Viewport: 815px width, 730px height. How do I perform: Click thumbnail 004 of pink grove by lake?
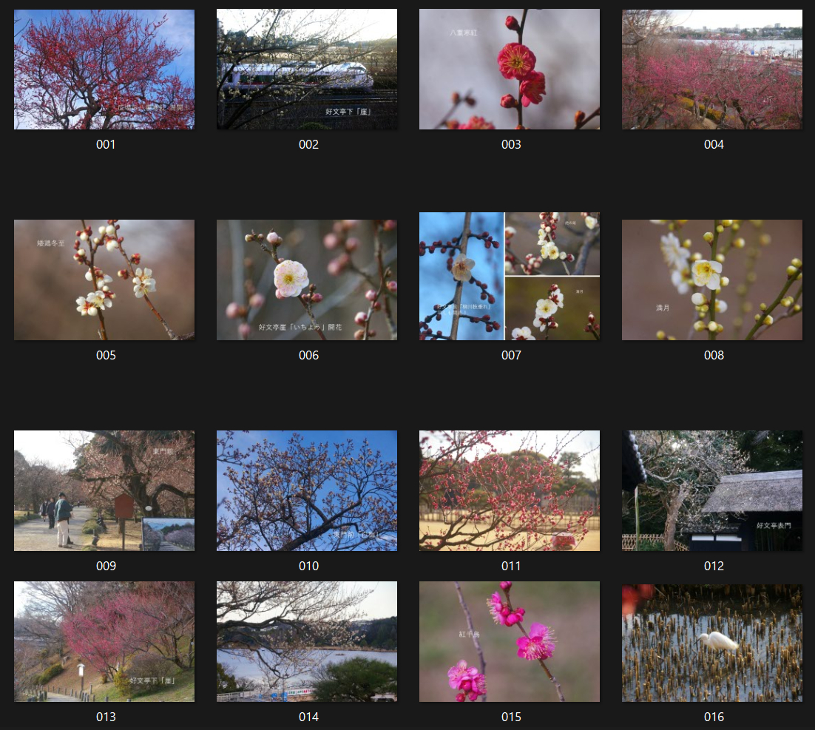pyautogui.click(x=712, y=70)
